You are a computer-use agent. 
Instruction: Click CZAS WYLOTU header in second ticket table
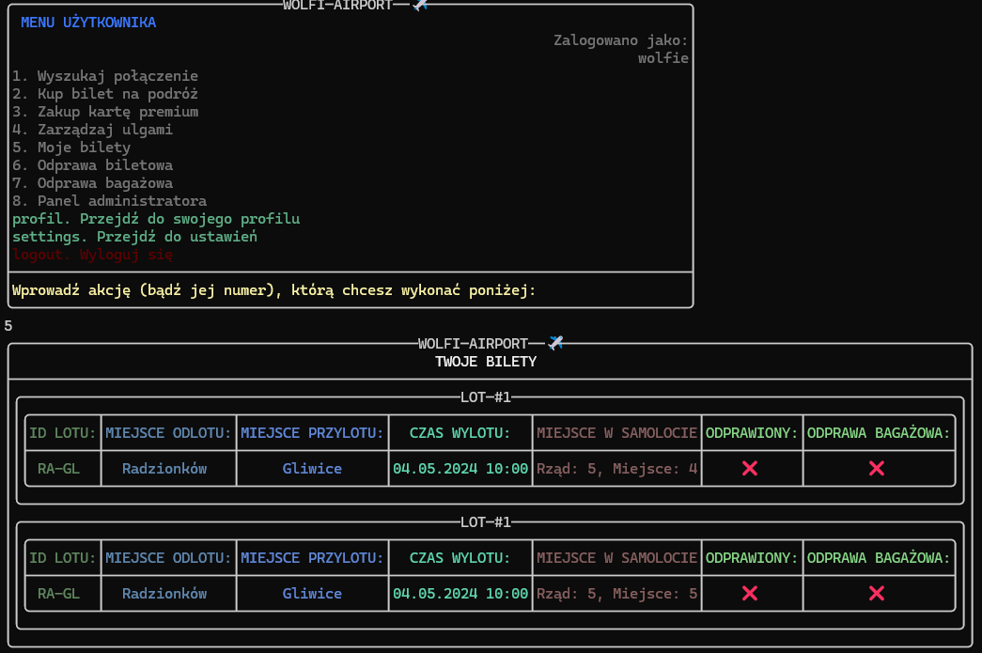pyautogui.click(x=460, y=558)
